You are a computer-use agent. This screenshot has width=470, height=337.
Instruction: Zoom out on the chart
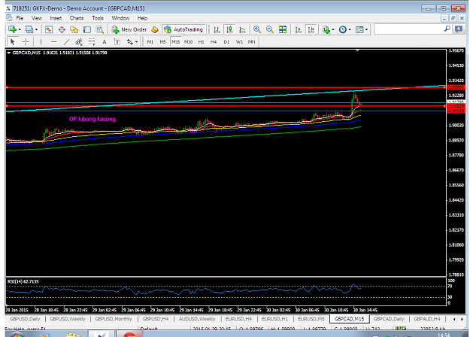[x=269, y=29]
